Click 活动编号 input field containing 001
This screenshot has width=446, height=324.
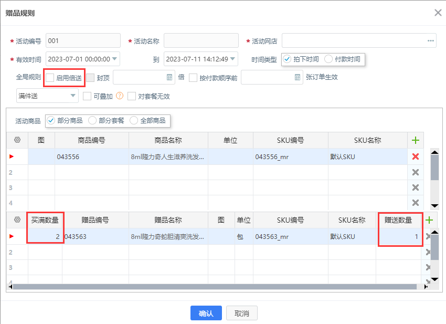point(83,41)
